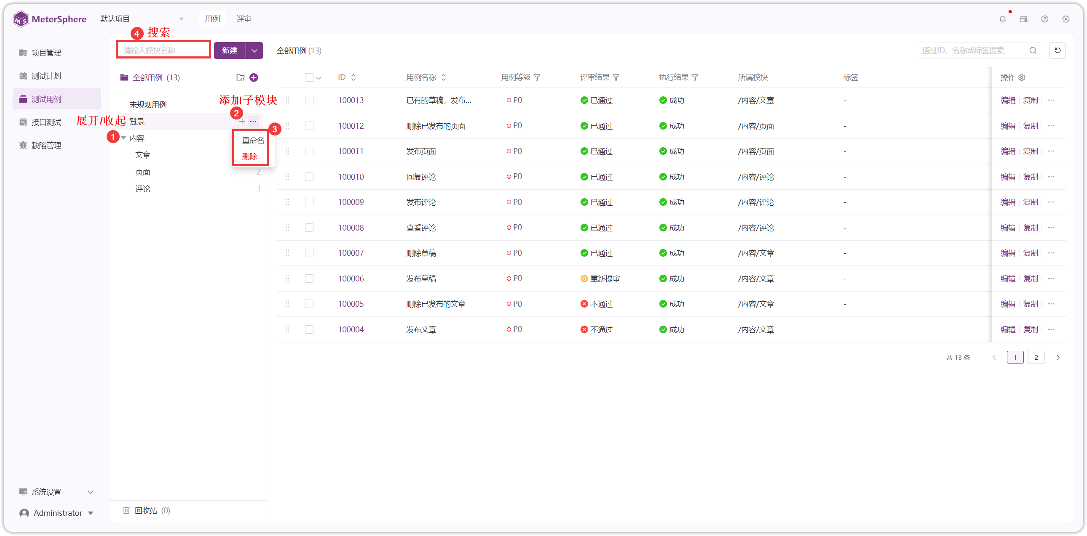Click the 执行结果 filter funnel icon
This screenshot has width=1087, height=536.
tap(695, 77)
